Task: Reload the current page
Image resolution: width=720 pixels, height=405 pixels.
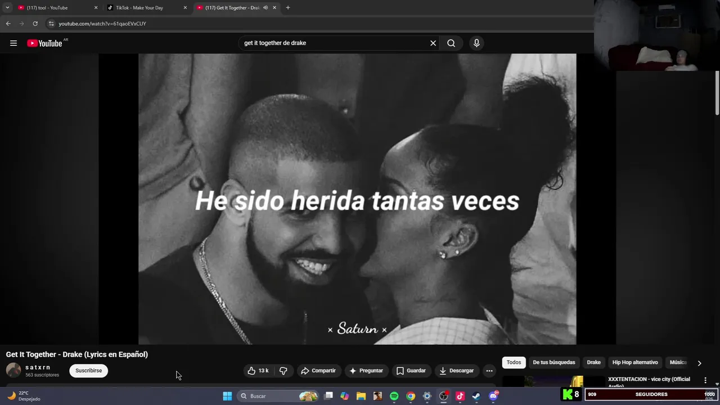Action: pyautogui.click(x=35, y=24)
